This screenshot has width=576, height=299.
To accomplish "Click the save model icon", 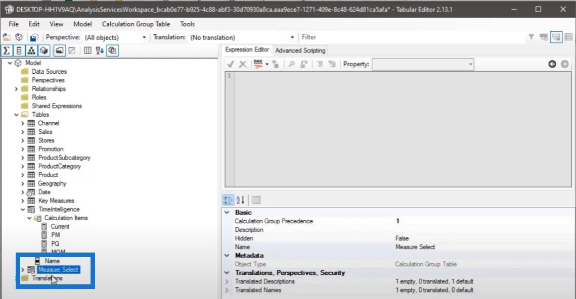I will tap(34, 37).
